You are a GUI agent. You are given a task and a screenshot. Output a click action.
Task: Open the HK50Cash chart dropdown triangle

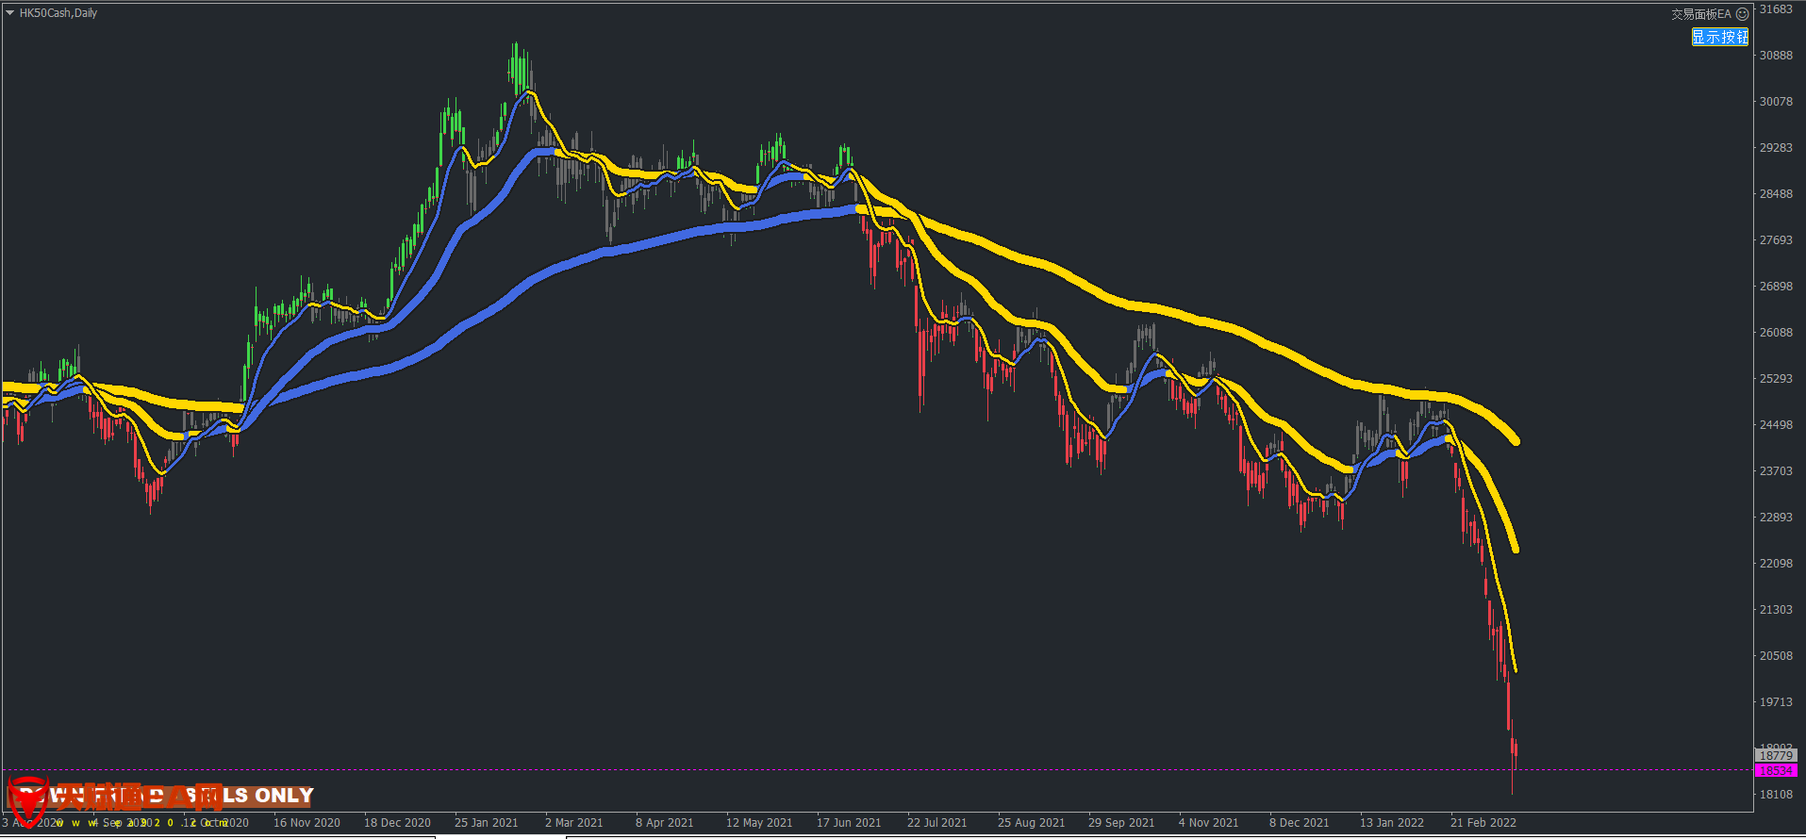9,13
